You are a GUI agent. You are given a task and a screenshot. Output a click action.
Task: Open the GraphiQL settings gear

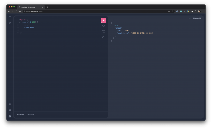10,116
